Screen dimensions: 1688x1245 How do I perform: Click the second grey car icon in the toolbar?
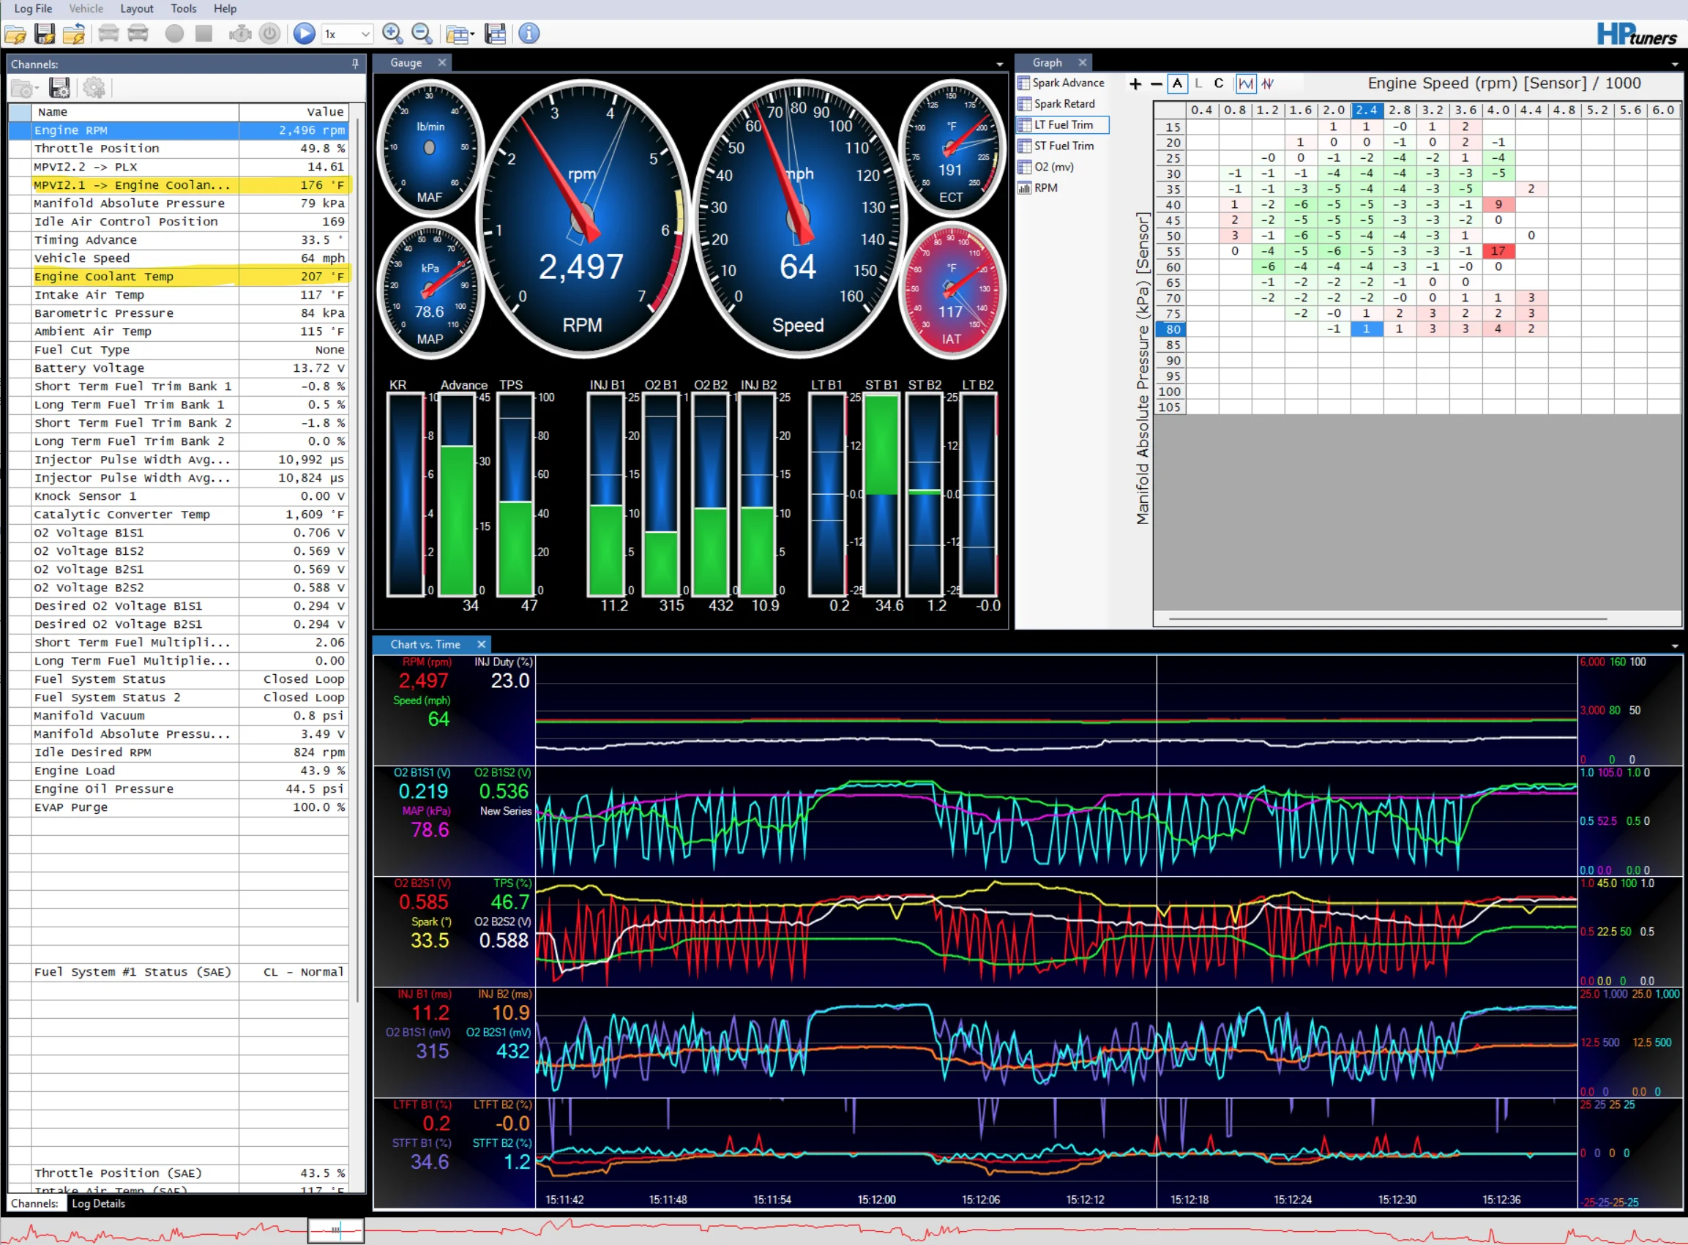(138, 34)
